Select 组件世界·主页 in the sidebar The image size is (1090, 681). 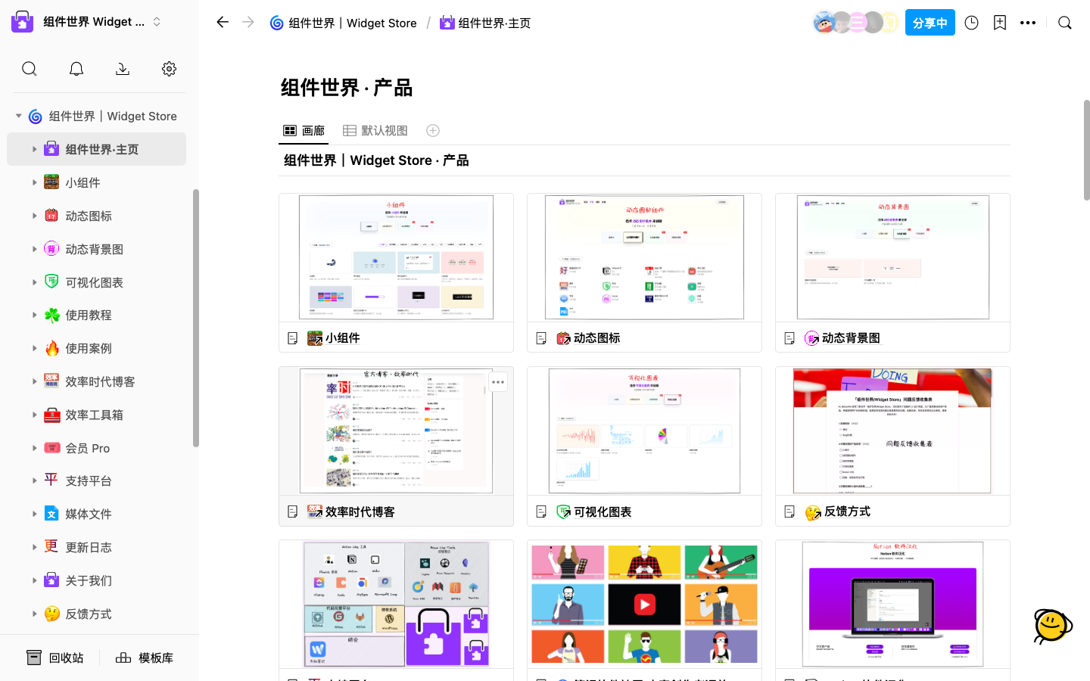[96, 149]
